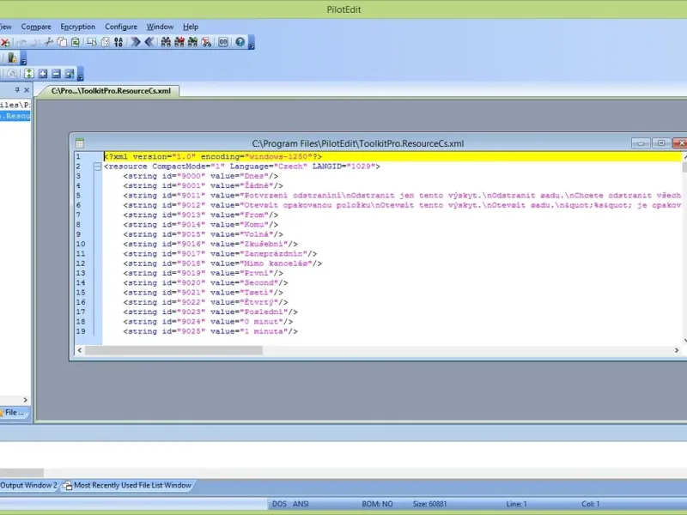Click the blue Help question mark icon

click(240, 42)
